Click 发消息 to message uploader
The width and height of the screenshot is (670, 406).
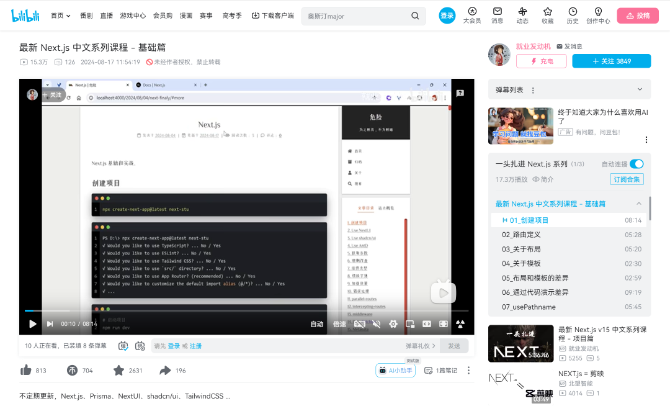point(569,46)
